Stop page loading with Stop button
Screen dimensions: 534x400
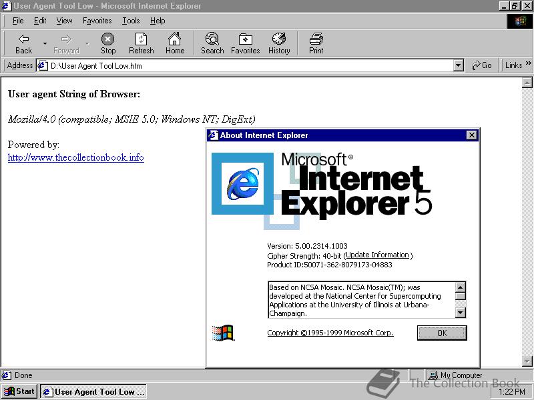(x=108, y=43)
